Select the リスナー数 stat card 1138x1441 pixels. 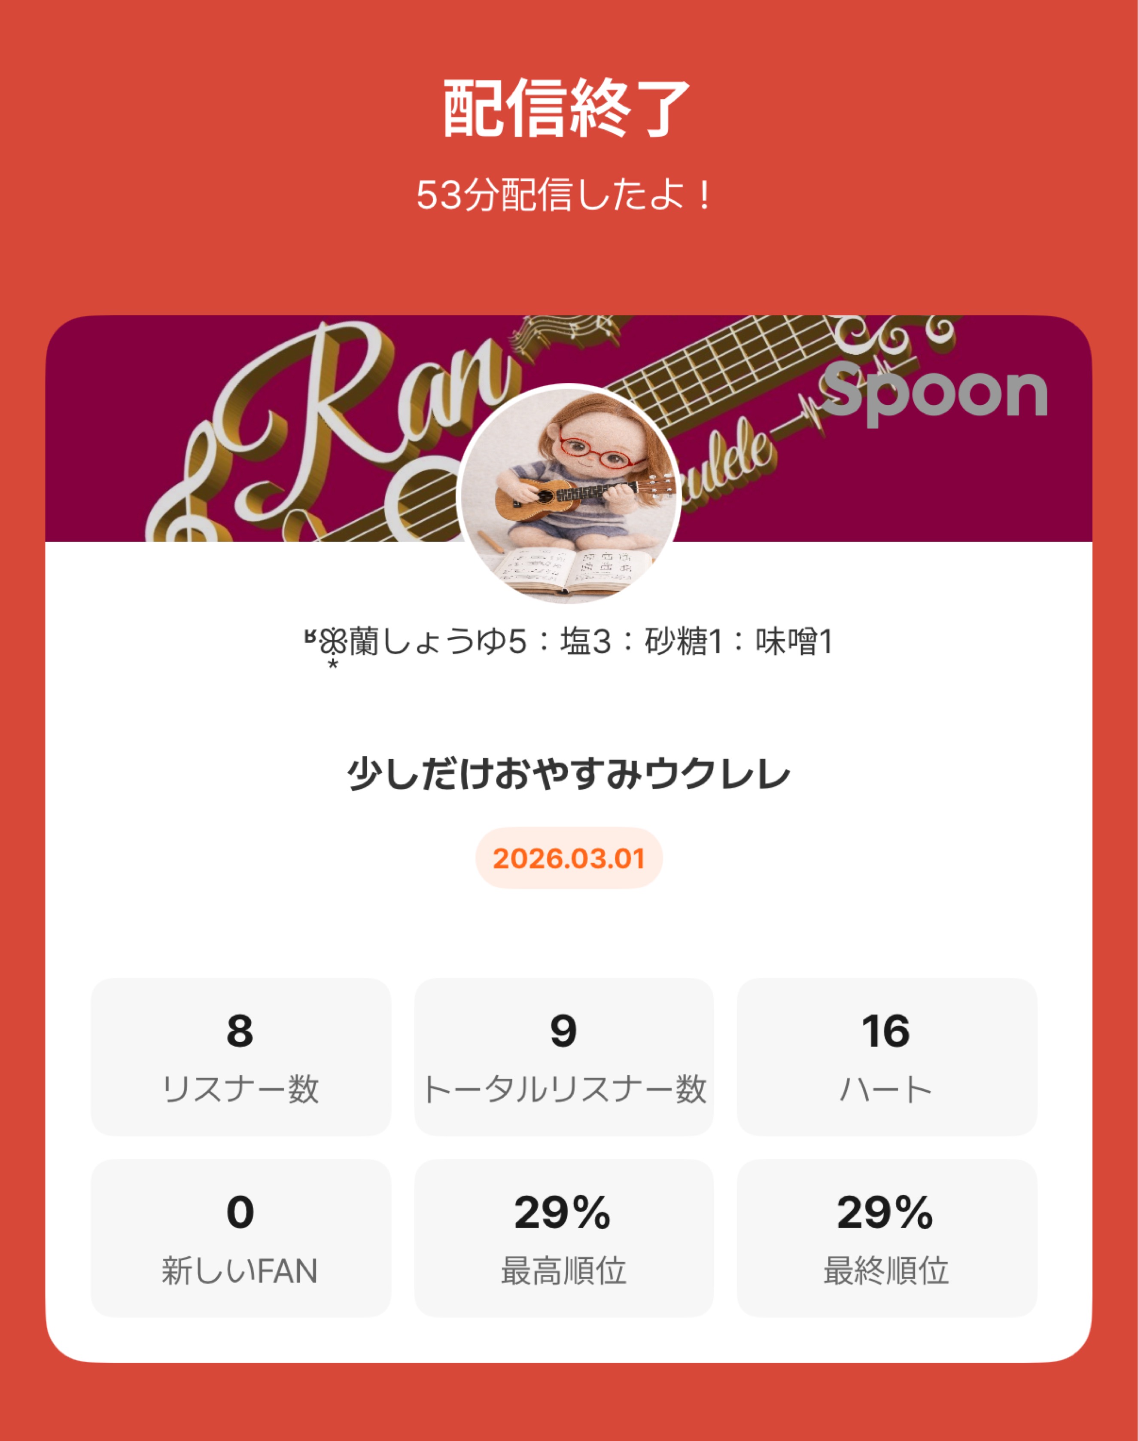coord(240,1056)
